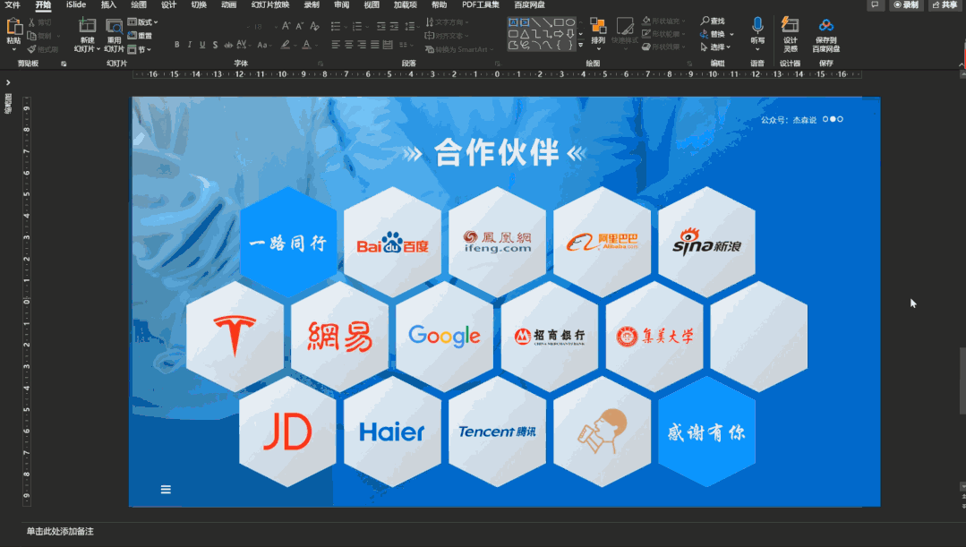Click the New Slide (新建幻灯片) icon
The image size is (966, 547).
[88, 27]
